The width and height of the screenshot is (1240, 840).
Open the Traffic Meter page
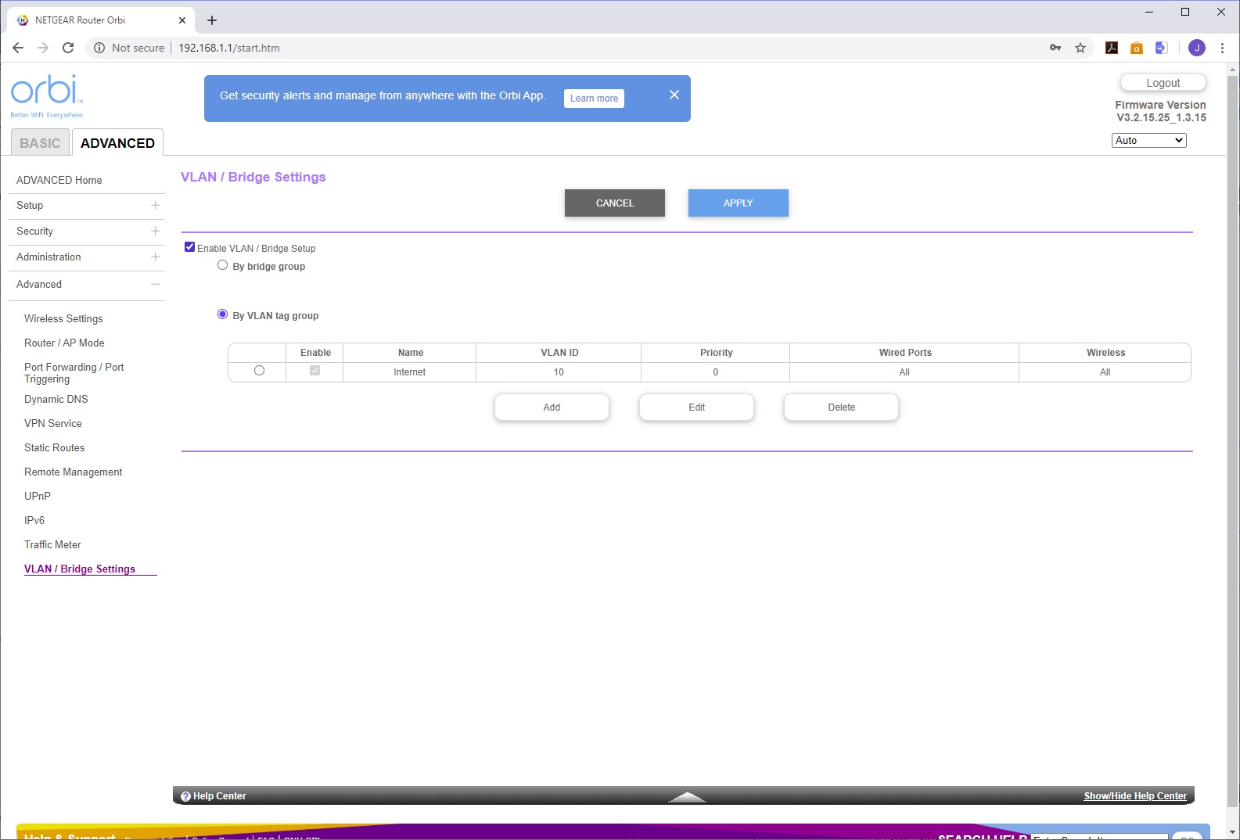click(52, 545)
